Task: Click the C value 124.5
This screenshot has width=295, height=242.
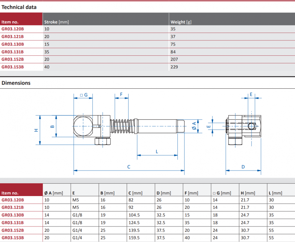Action: pyautogui.click(x=134, y=223)
